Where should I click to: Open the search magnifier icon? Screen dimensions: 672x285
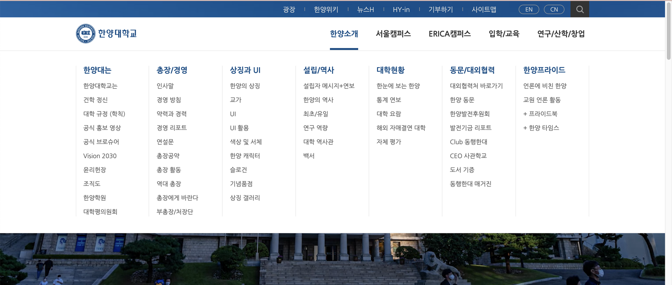point(580,9)
